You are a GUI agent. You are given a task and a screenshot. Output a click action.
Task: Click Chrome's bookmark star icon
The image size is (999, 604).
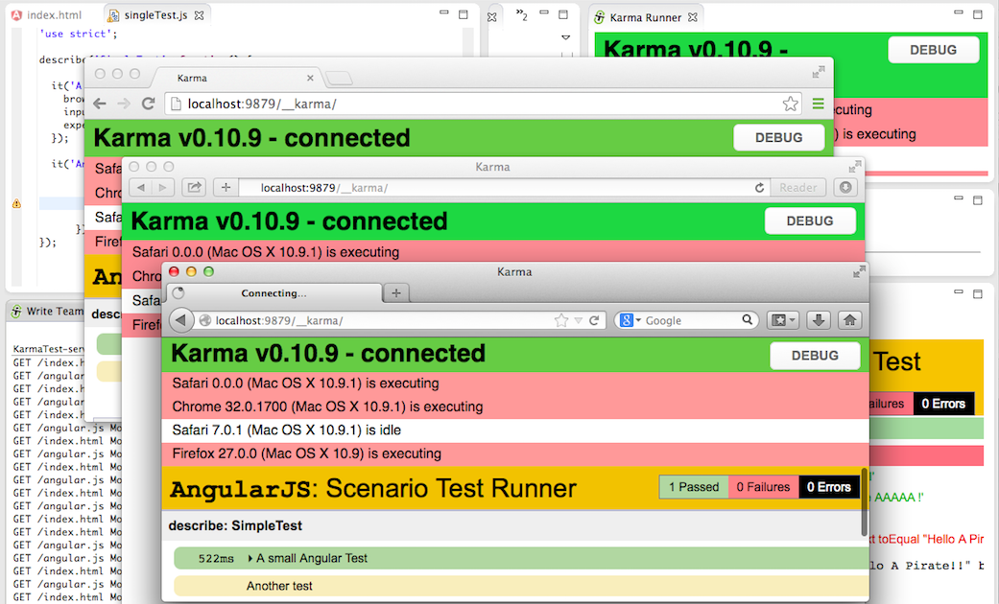pos(790,104)
